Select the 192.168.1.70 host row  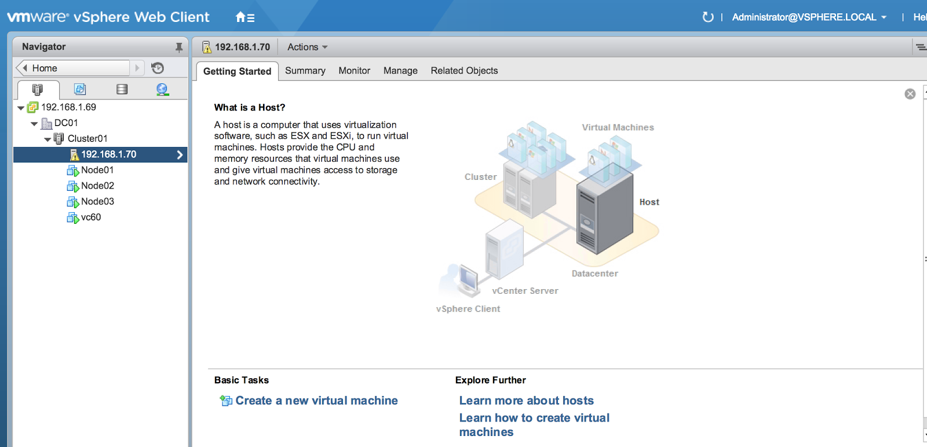(100, 154)
